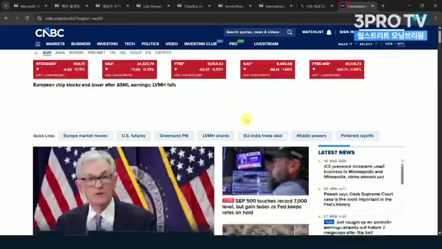Add a market tab with the plus icon
Viewport: 442px width, 249px height.
pyautogui.click(x=36, y=53)
